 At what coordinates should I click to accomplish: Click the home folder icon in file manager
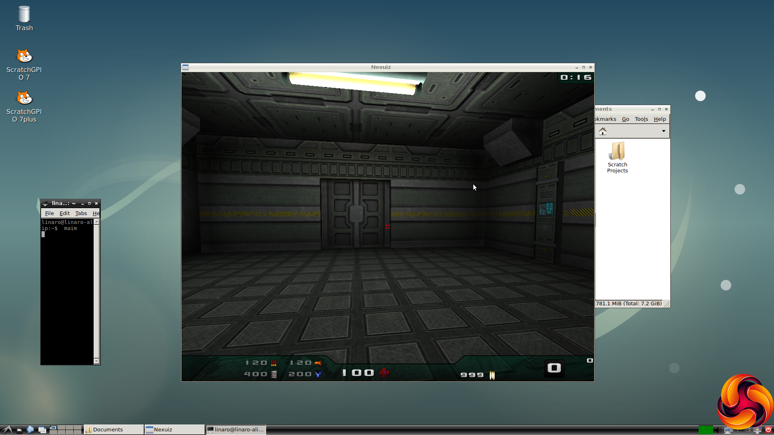[603, 131]
